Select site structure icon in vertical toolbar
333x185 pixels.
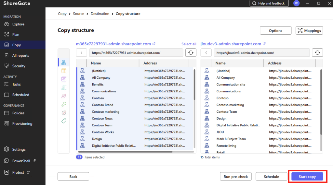coord(64,62)
